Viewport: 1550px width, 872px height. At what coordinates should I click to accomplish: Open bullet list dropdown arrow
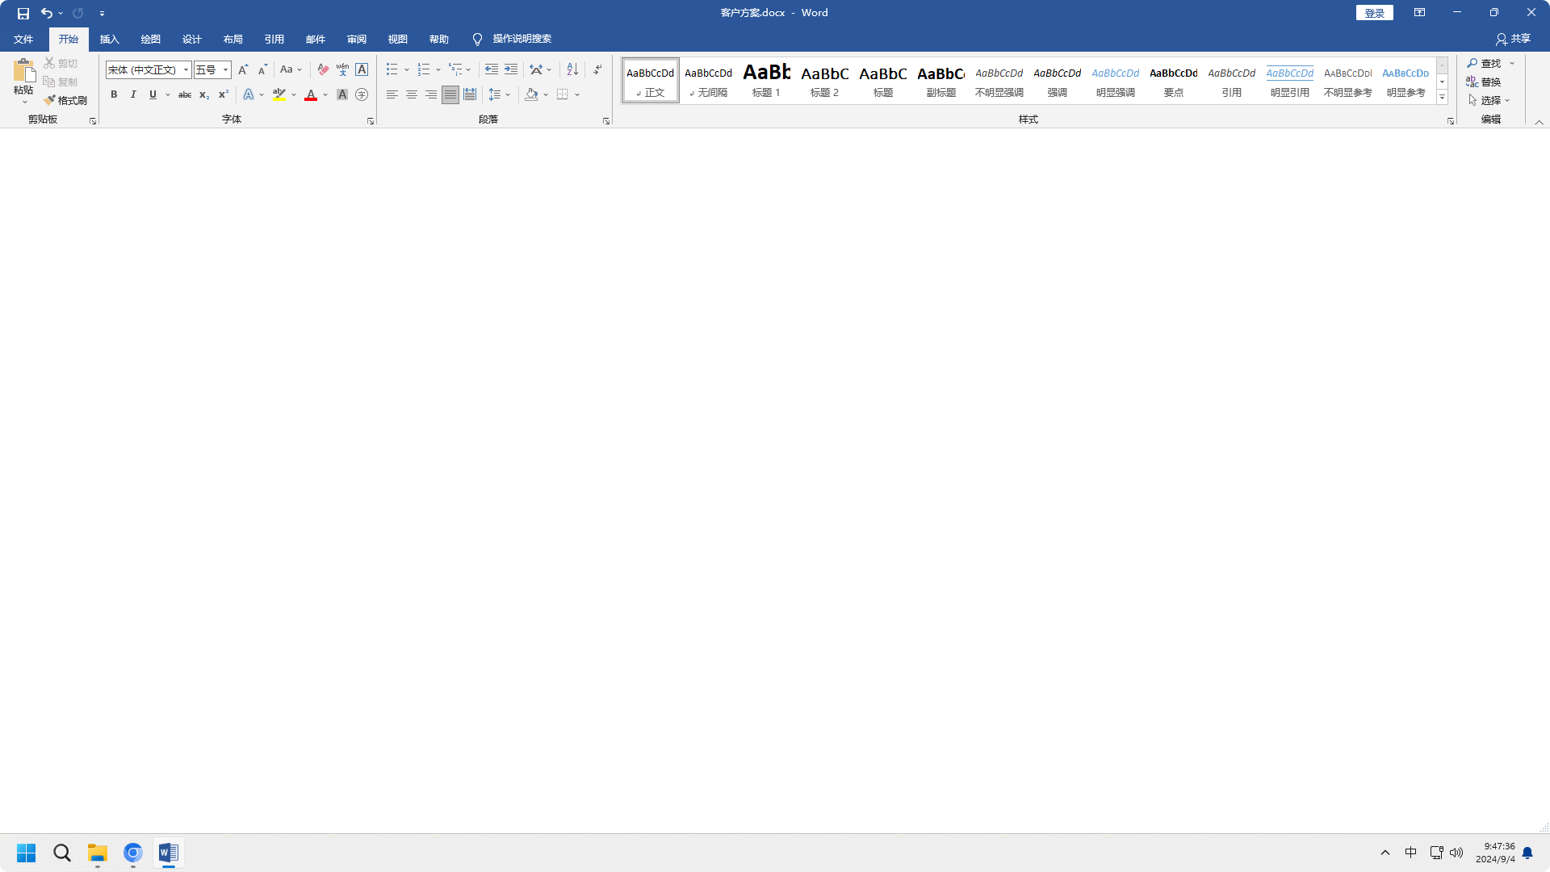(x=407, y=69)
